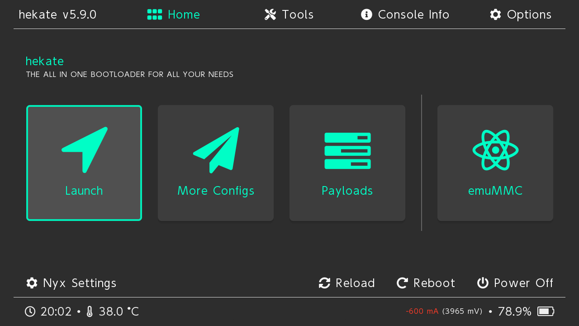579x326 pixels.
Task: Click the 38.0 °C temperature reading
Action: 119,312
